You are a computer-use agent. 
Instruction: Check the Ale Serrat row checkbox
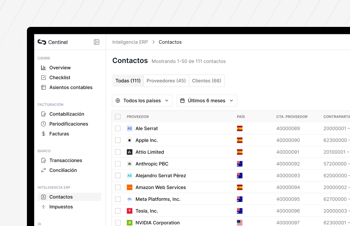(118, 129)
